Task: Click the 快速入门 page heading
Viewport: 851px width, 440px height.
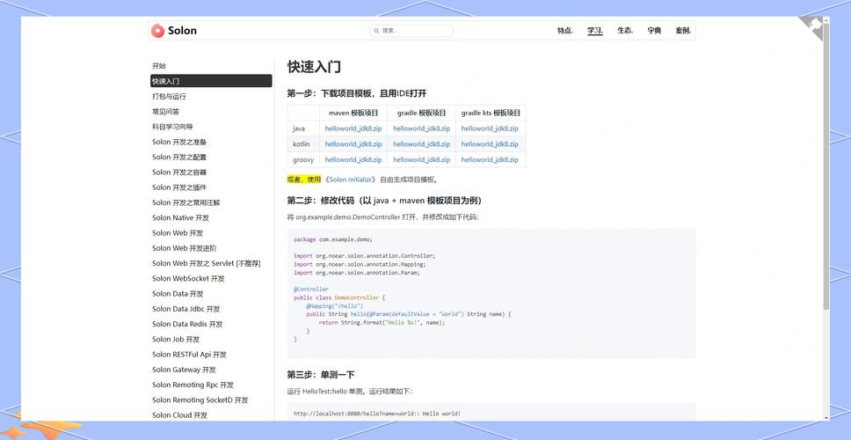Action: 314,67
